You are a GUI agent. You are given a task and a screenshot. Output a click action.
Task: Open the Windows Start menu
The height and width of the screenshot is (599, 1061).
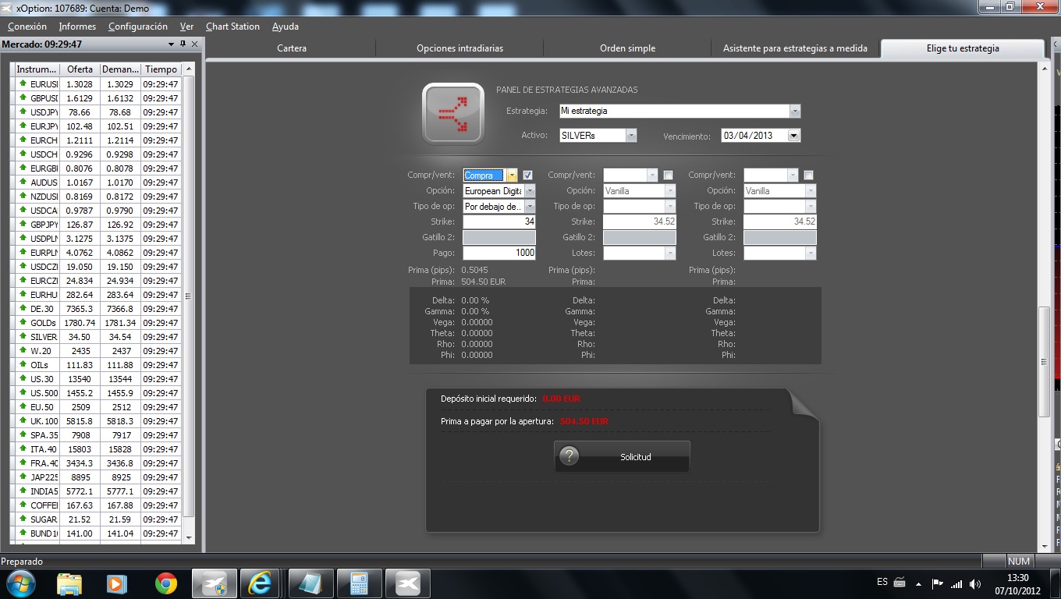click(x=20, y=583)
